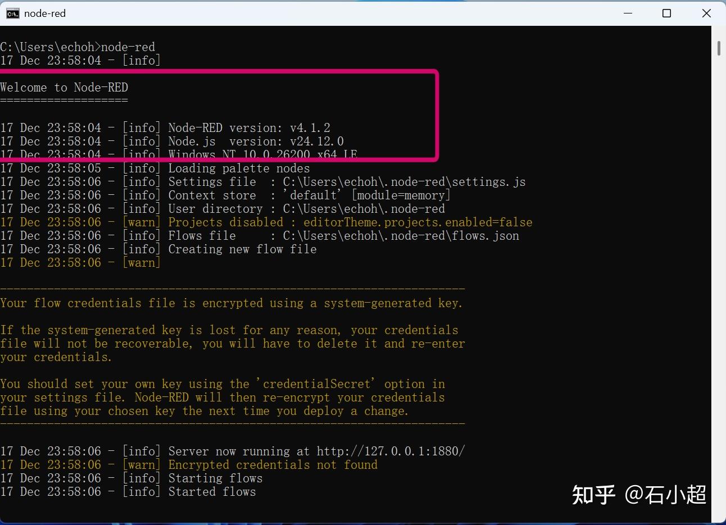The image size is (726, 525).
Task: Click the "Context store : 'default'" line
Action: coord(225,195)
